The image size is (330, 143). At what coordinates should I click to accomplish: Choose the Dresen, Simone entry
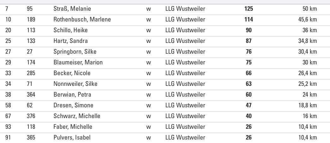[73, 105]
